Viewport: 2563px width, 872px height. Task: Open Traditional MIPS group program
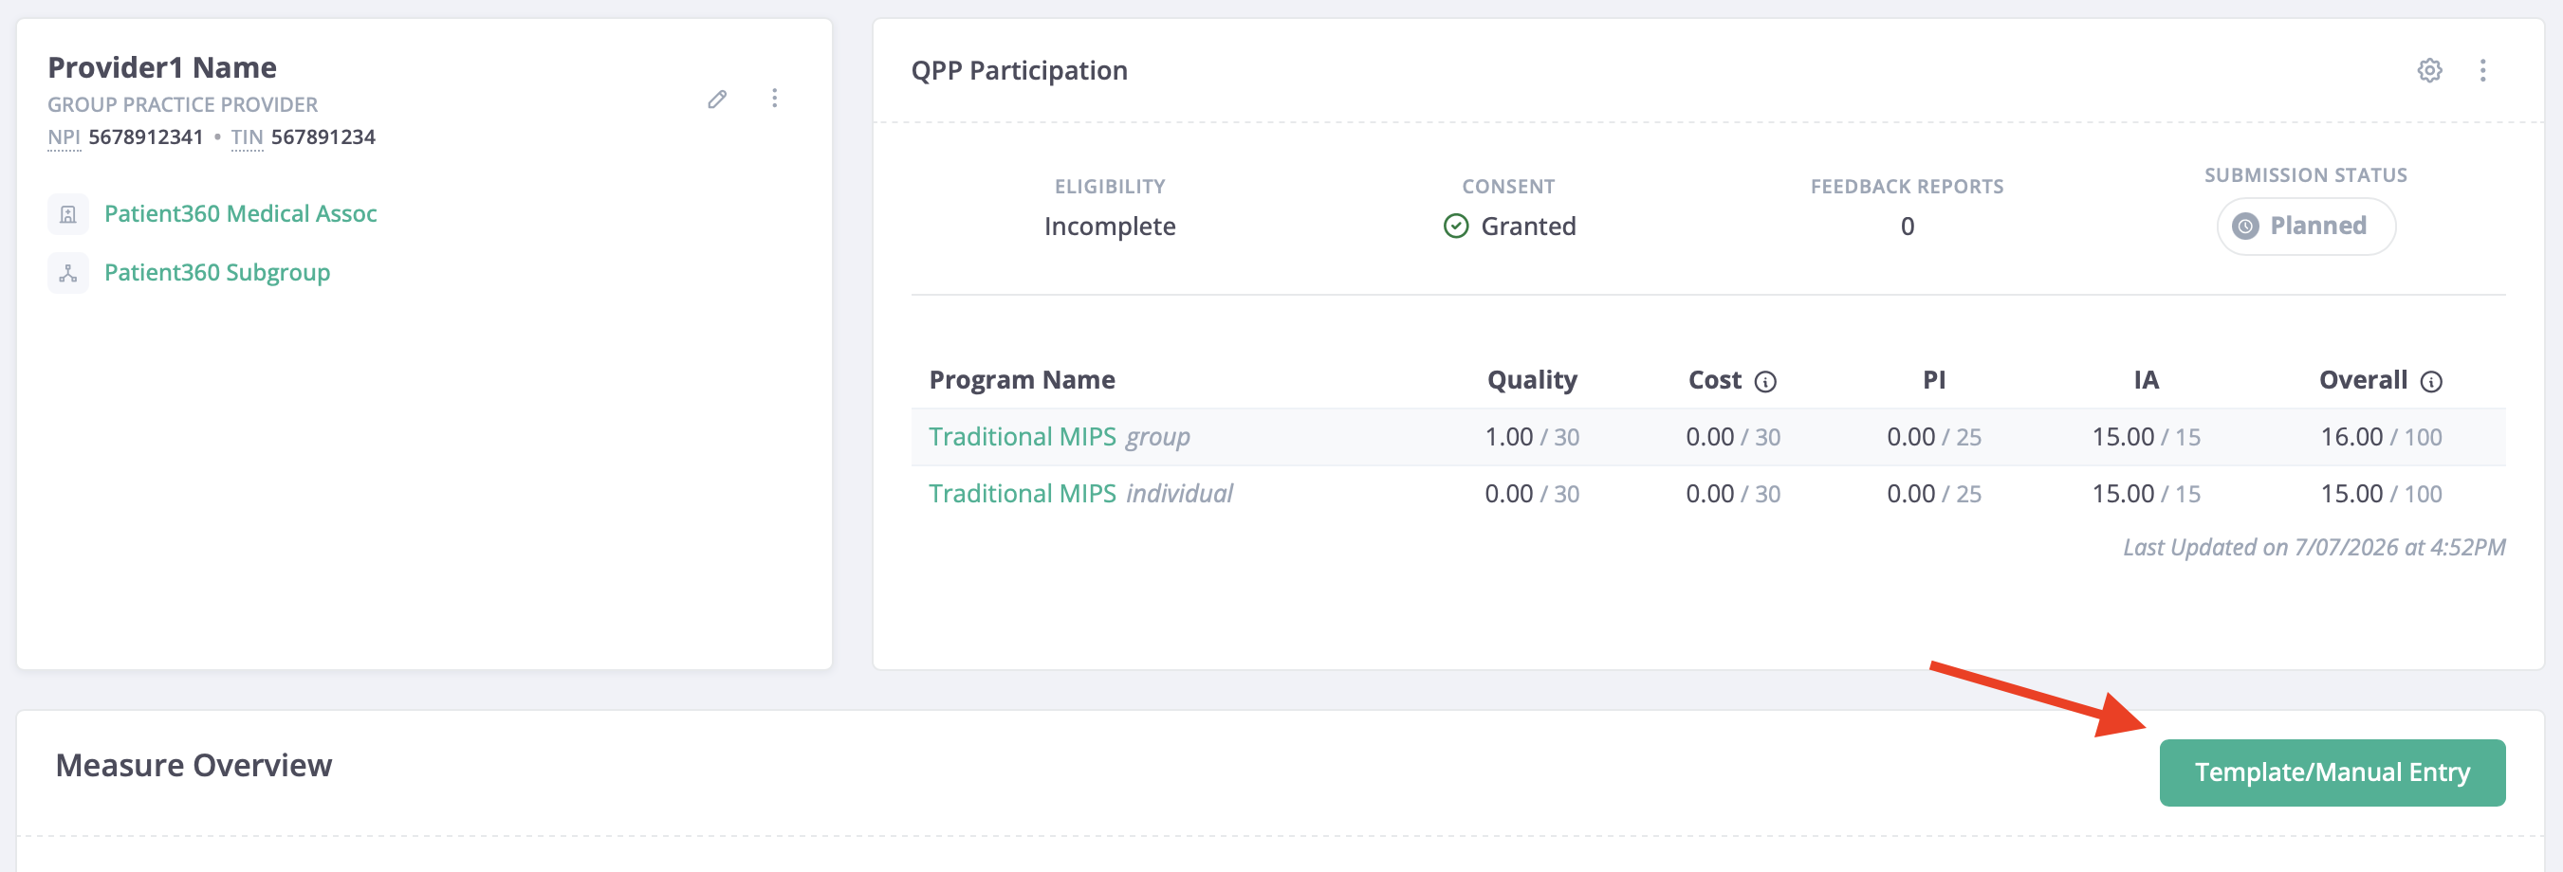tap(1059, 437)
